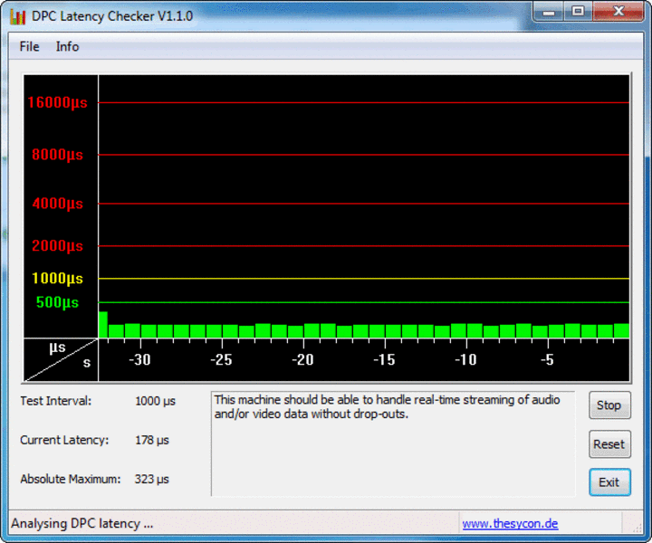
Task: Click the 323 µs absolute maximum value
Action: click(152, 479)
